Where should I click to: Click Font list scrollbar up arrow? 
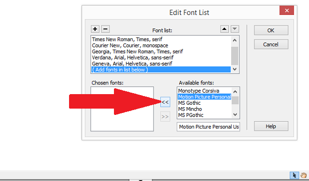tap(235, 41)
